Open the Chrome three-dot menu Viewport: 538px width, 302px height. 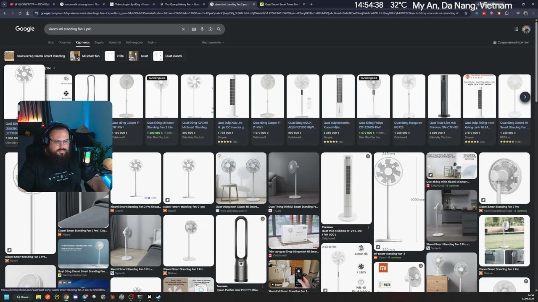pos(533,13)
